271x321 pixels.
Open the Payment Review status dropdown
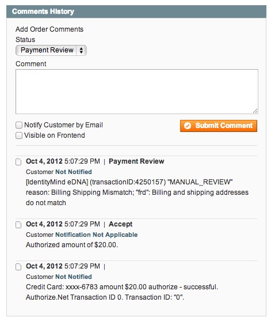coord(51,50)
